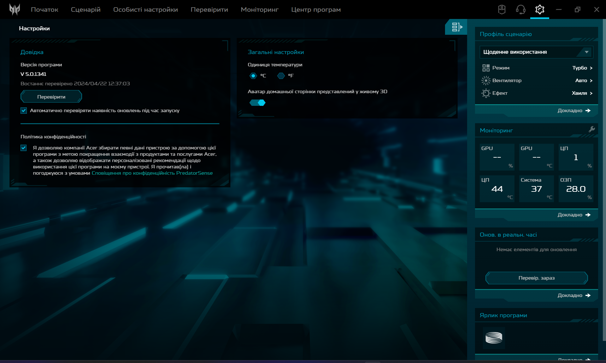Open the headset support icon
Viewport: 606px width, 363px height.
(520, 9)
